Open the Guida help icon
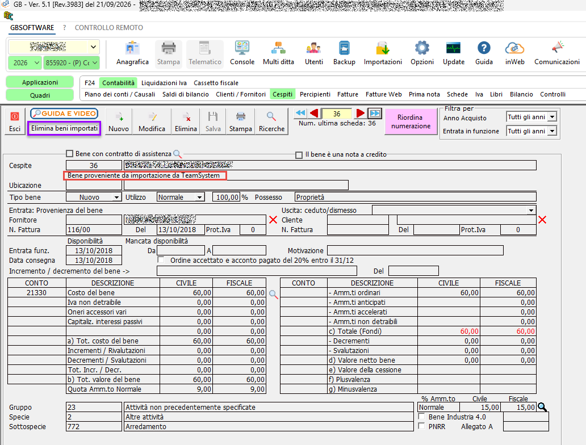This screenshot has width=586, height=445. [484, 54]
